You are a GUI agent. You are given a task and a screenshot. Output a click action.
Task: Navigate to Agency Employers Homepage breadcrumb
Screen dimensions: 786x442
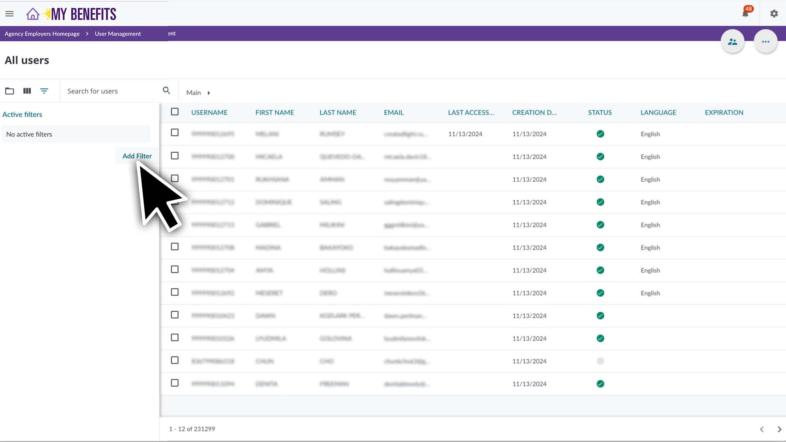pyautogui.click(x=41, y=34)
